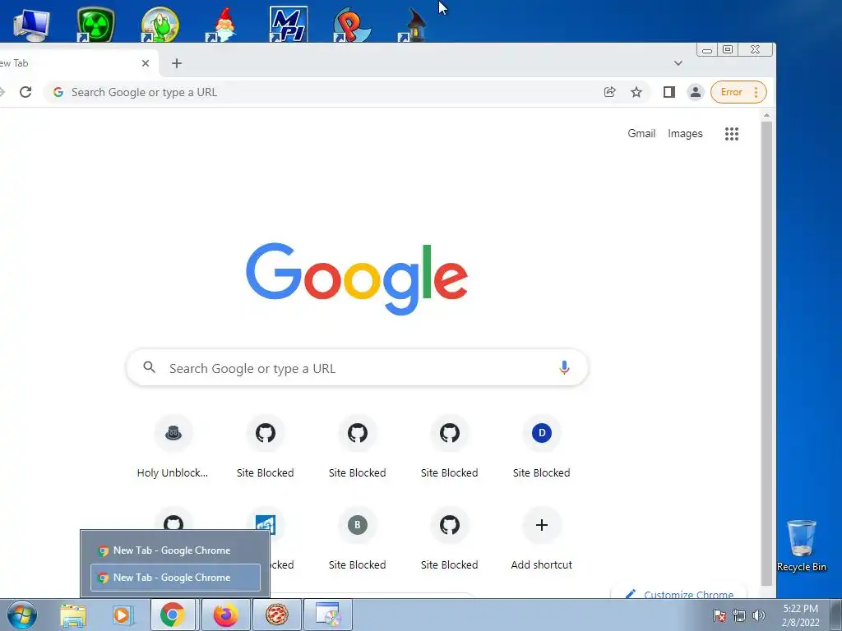Image resolution: width=842 pixels, height=631 pixels.
Task: Open the 5:22 PM clock in the taskbar
Action: pyautogui.click(x=800, y=615)
